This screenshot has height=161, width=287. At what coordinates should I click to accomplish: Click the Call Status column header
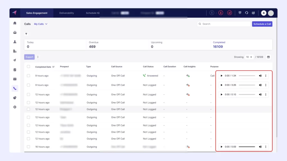tap(148, 66)
